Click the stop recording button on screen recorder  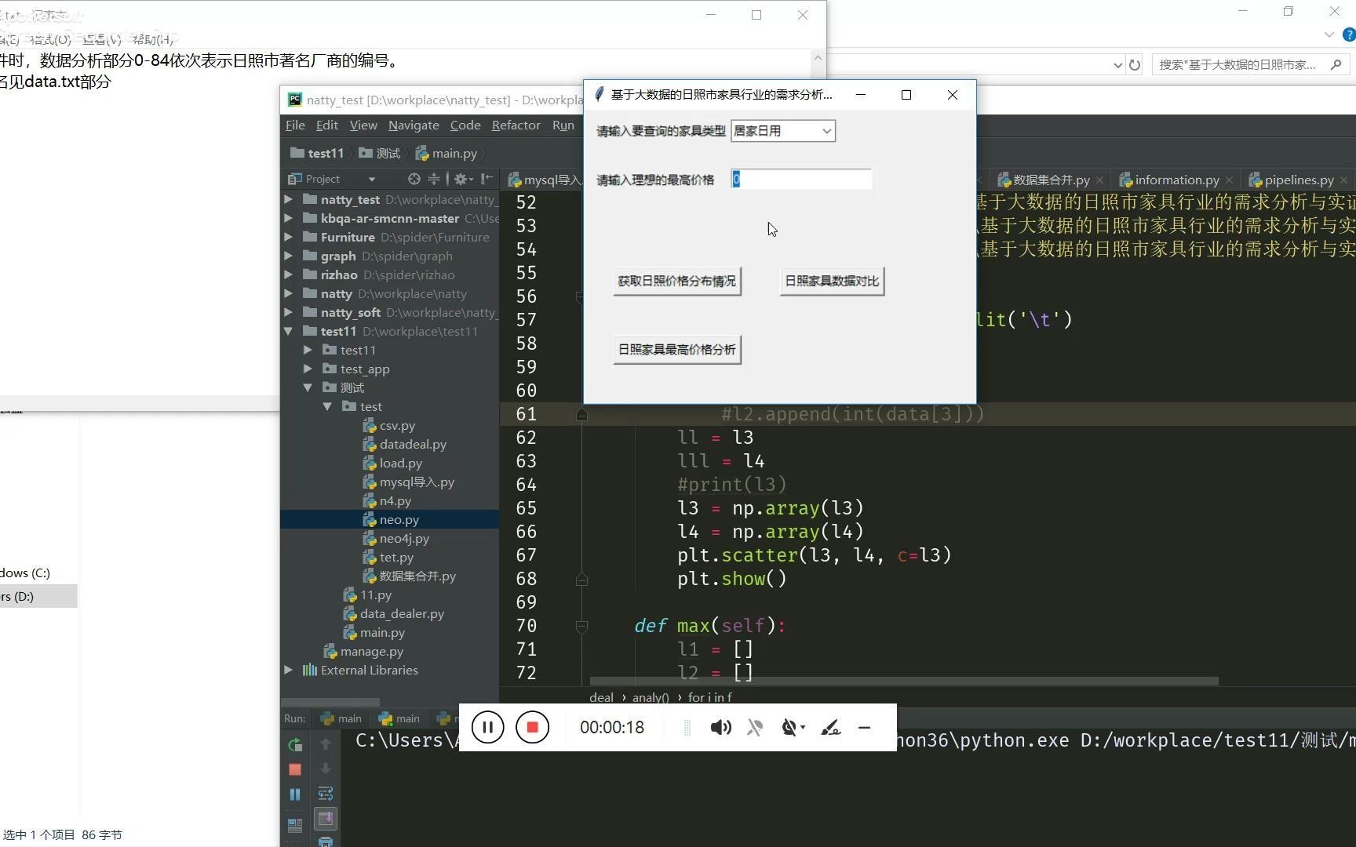532,727
